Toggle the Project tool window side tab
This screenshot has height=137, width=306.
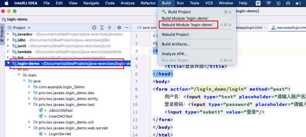2,34
